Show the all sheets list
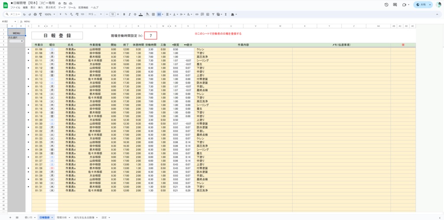Image resolution: width=444 pixels, height=220 pixels. (x=17, y=217)
